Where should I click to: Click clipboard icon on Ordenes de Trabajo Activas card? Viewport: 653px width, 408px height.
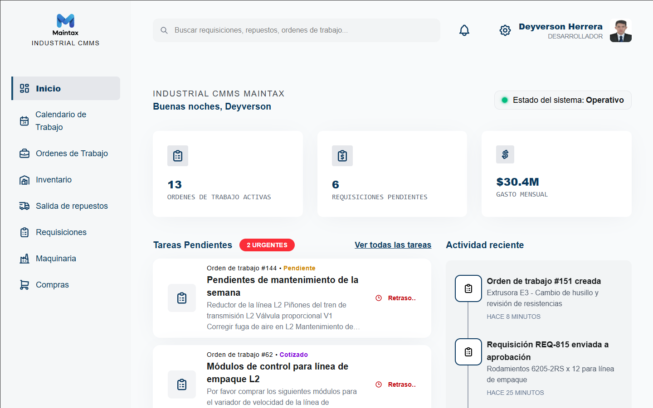pos(178,156)
